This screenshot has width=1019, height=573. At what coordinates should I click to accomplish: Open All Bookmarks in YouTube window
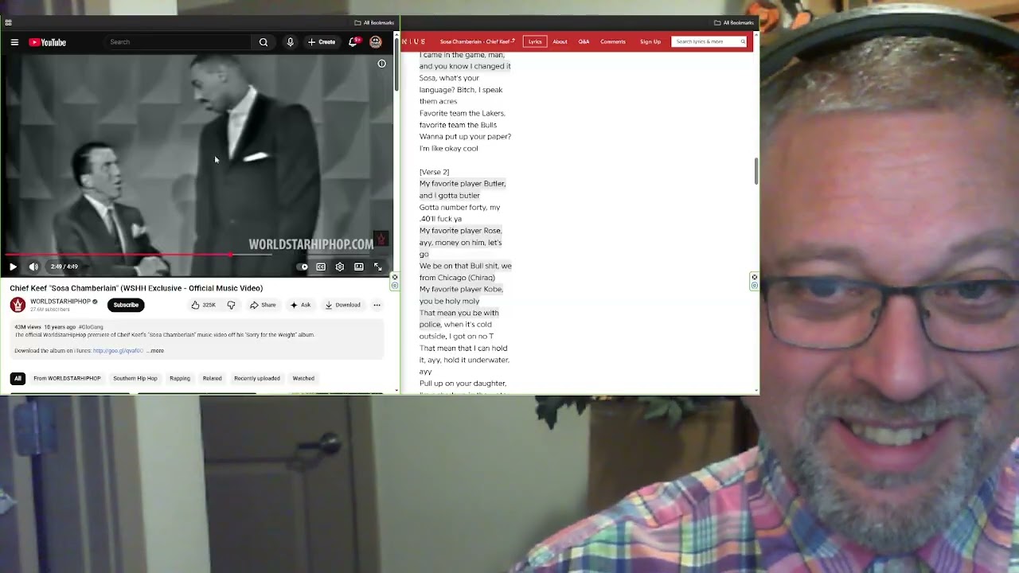click(x=374, y=22)
